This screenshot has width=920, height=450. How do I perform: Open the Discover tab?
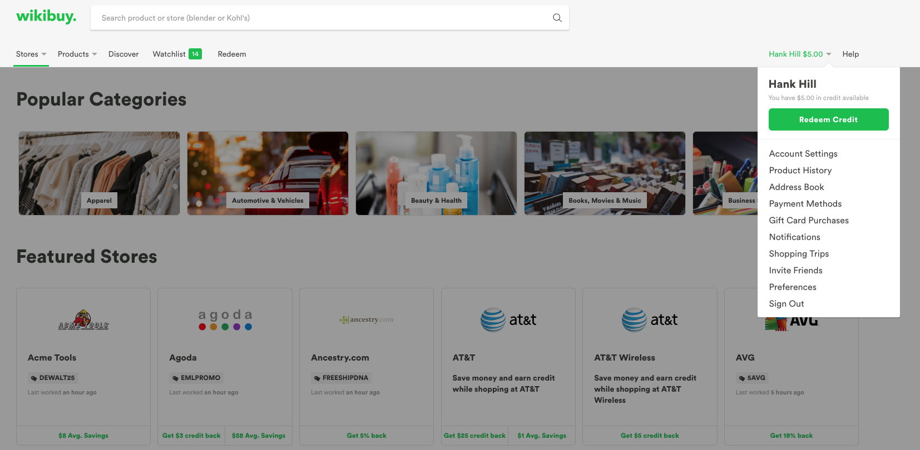123,54
